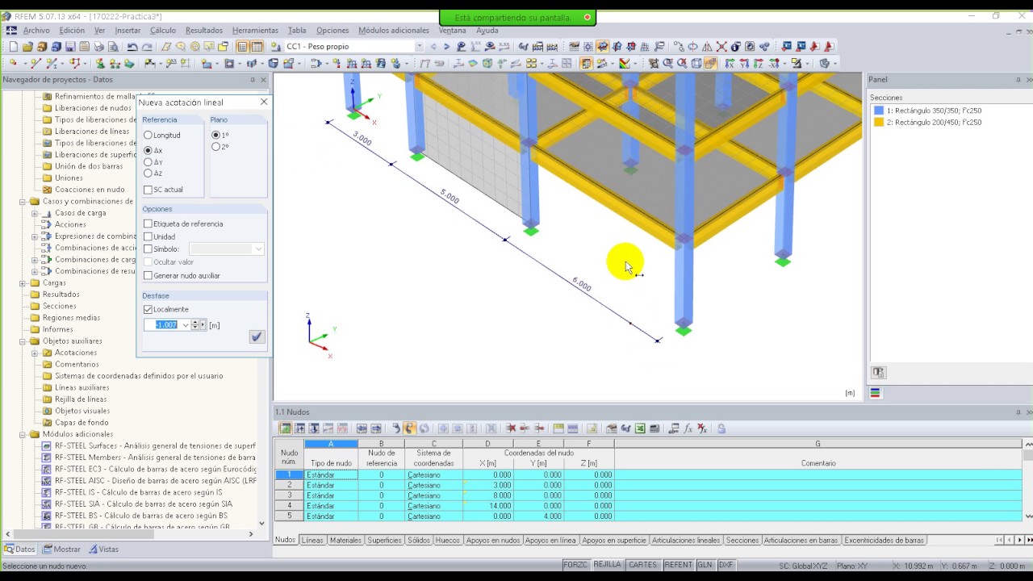Click the info icon in top toolbar
The image size is (1033, 581).
(x=735, y=47)
